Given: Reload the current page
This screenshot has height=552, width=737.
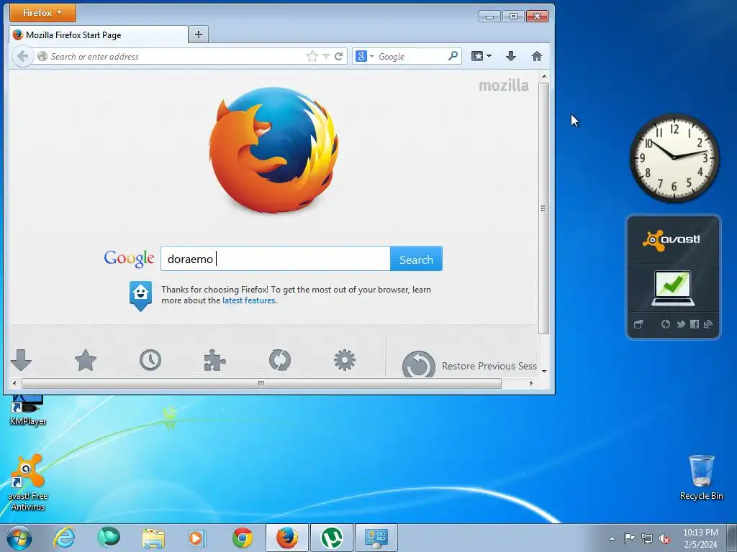Looking at the screenshot, I should click(338, 56).
